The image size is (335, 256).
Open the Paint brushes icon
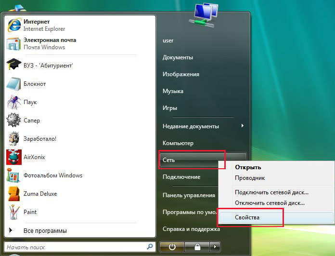[14, 212]
